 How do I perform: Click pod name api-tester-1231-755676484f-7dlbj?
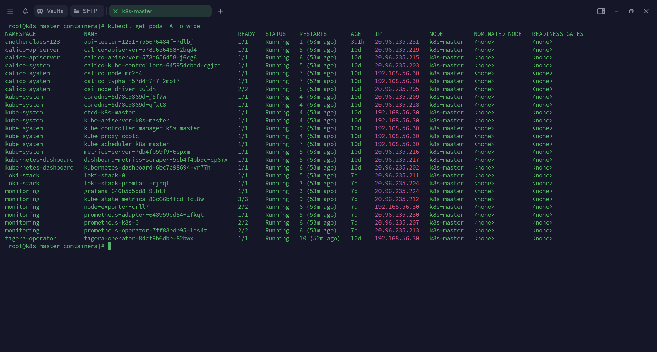click(x=139, y=42)
